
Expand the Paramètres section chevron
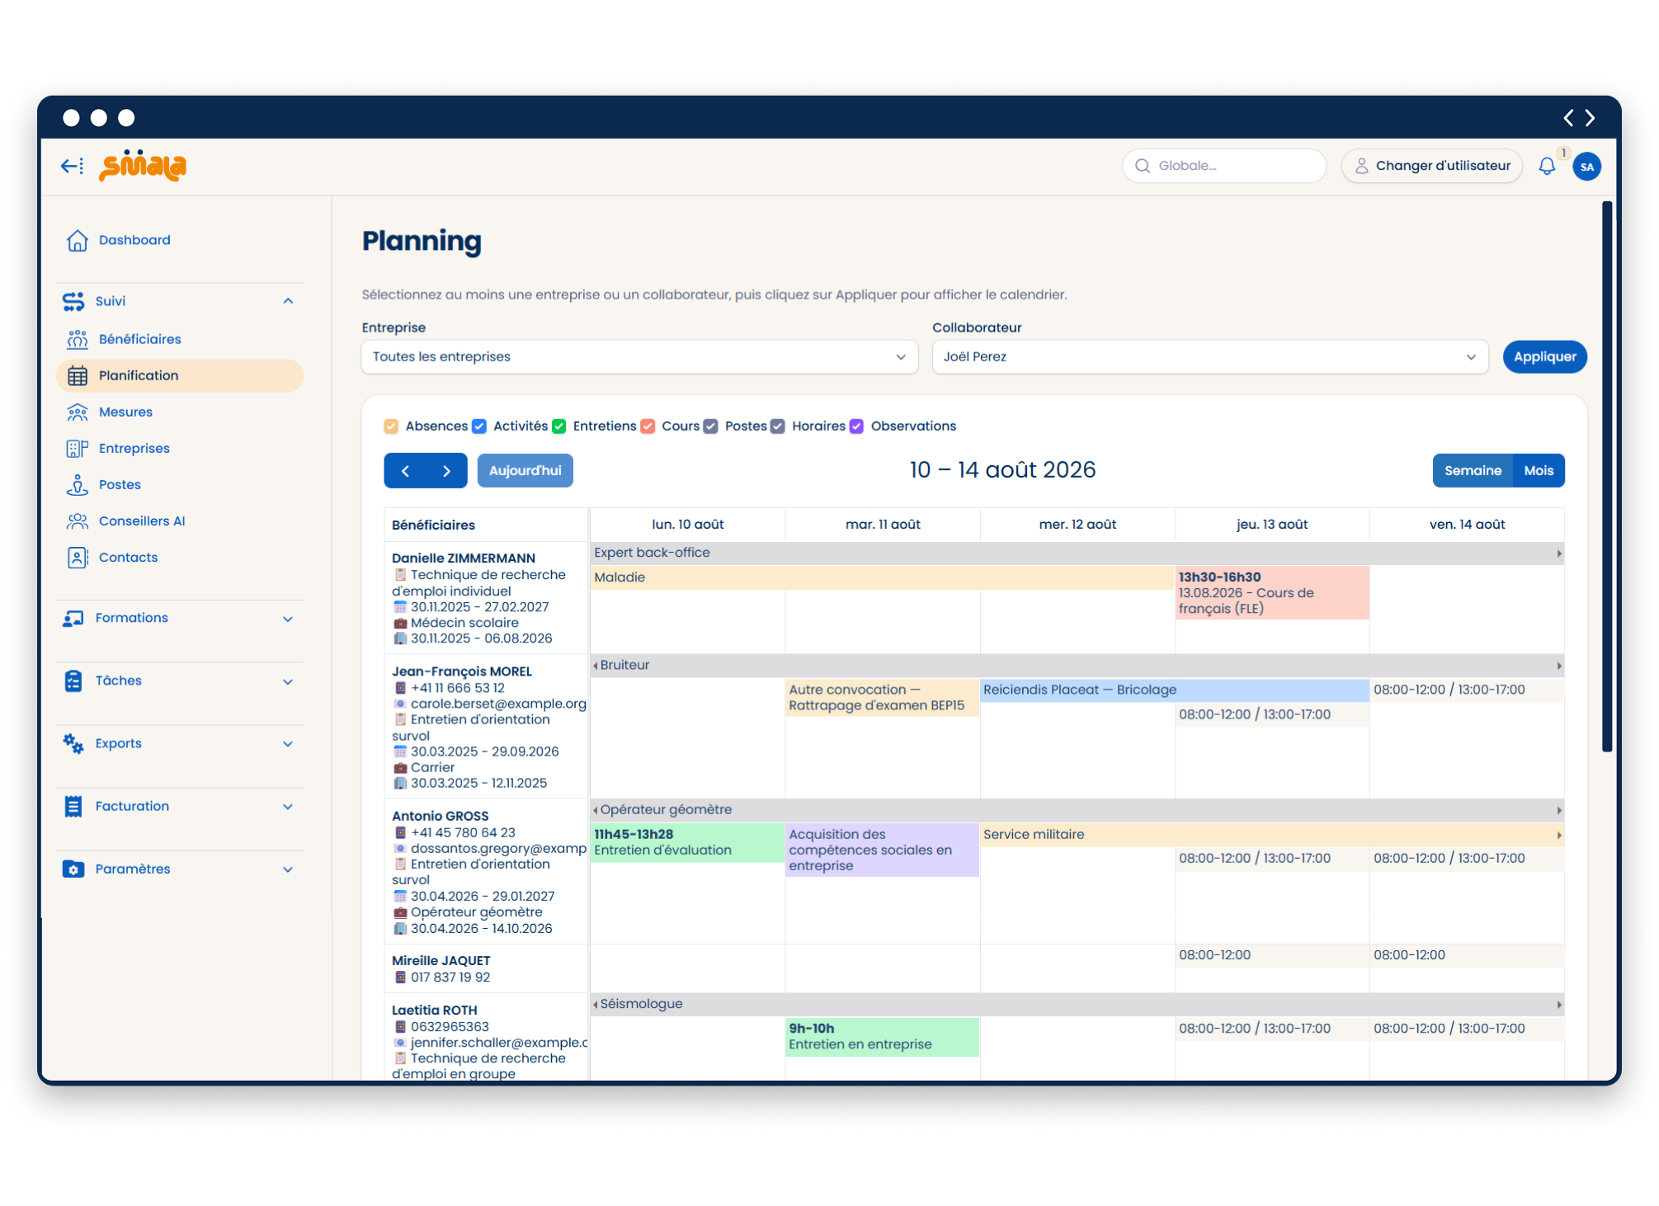(x=288, y=869)
